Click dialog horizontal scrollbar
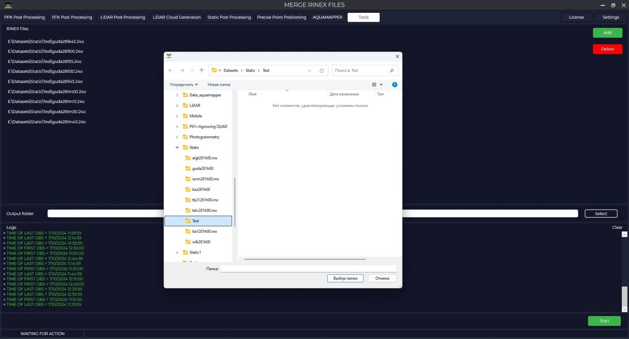Viewport: 629px width, 339px height. (305, 259)
